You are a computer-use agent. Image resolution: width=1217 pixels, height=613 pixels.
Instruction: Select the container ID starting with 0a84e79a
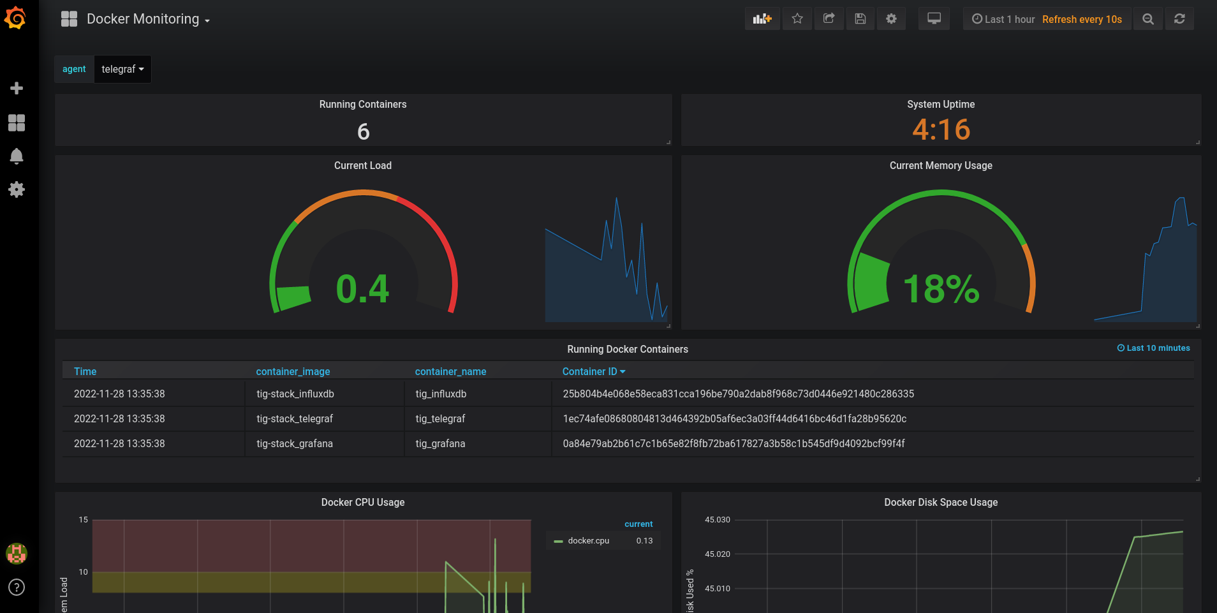(734, 443)
